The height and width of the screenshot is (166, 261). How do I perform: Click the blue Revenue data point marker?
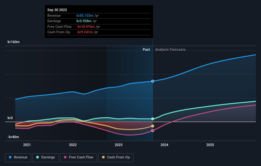[153, 81]
